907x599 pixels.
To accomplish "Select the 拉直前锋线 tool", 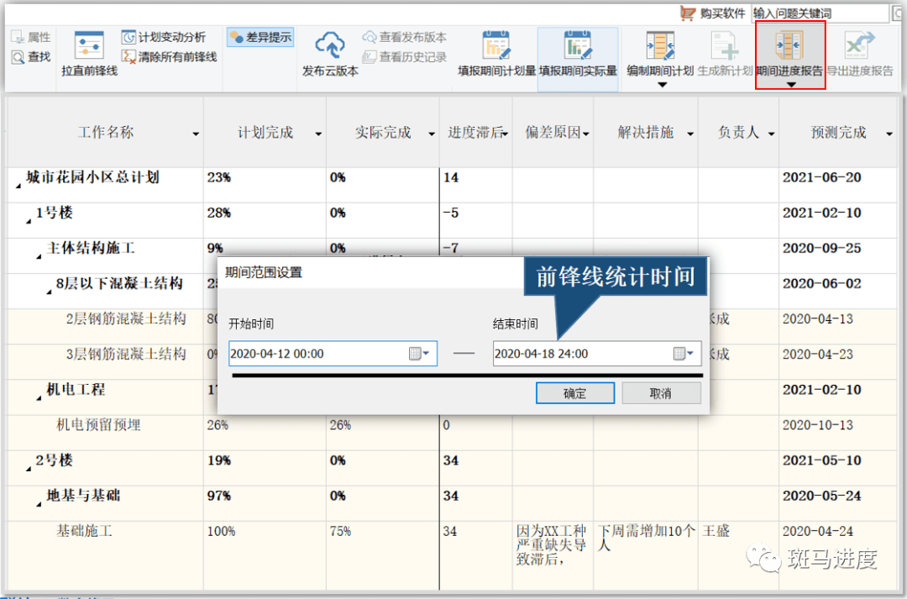I will click(x=90, y=53).
